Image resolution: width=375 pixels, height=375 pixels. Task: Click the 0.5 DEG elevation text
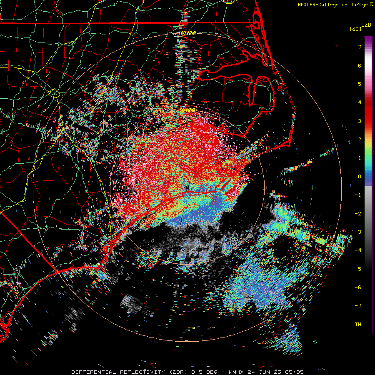point(205,372)
